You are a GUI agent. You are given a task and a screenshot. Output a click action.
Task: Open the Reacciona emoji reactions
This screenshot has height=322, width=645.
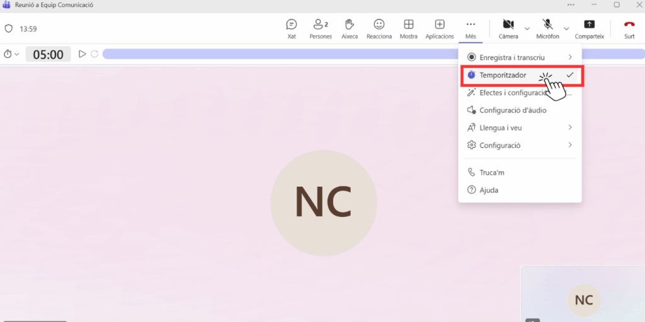pos(379,28)
